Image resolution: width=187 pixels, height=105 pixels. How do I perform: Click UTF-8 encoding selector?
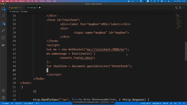coord(165,103)
